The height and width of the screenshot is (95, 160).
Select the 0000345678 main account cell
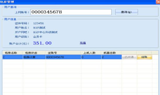(x=63, y=57)
